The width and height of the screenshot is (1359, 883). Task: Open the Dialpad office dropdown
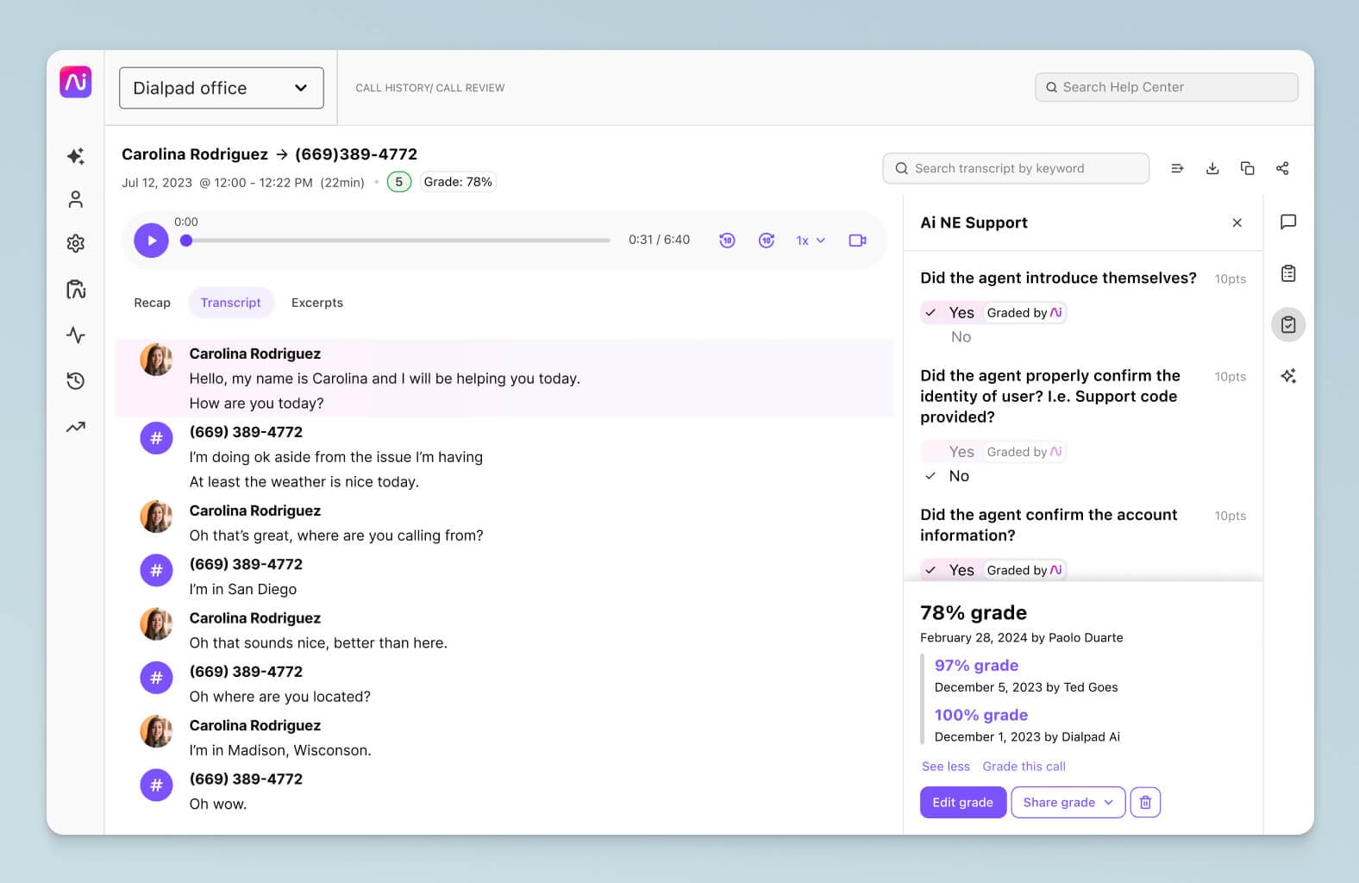point(222,88)
